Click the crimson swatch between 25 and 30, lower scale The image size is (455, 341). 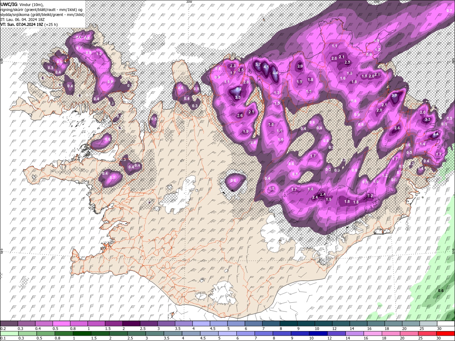coord(427,334)
